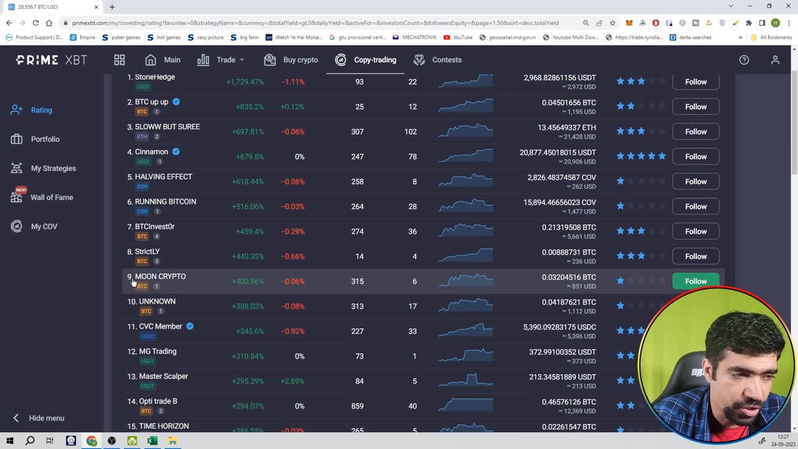Click the My COV coin icon

(17, 226)
